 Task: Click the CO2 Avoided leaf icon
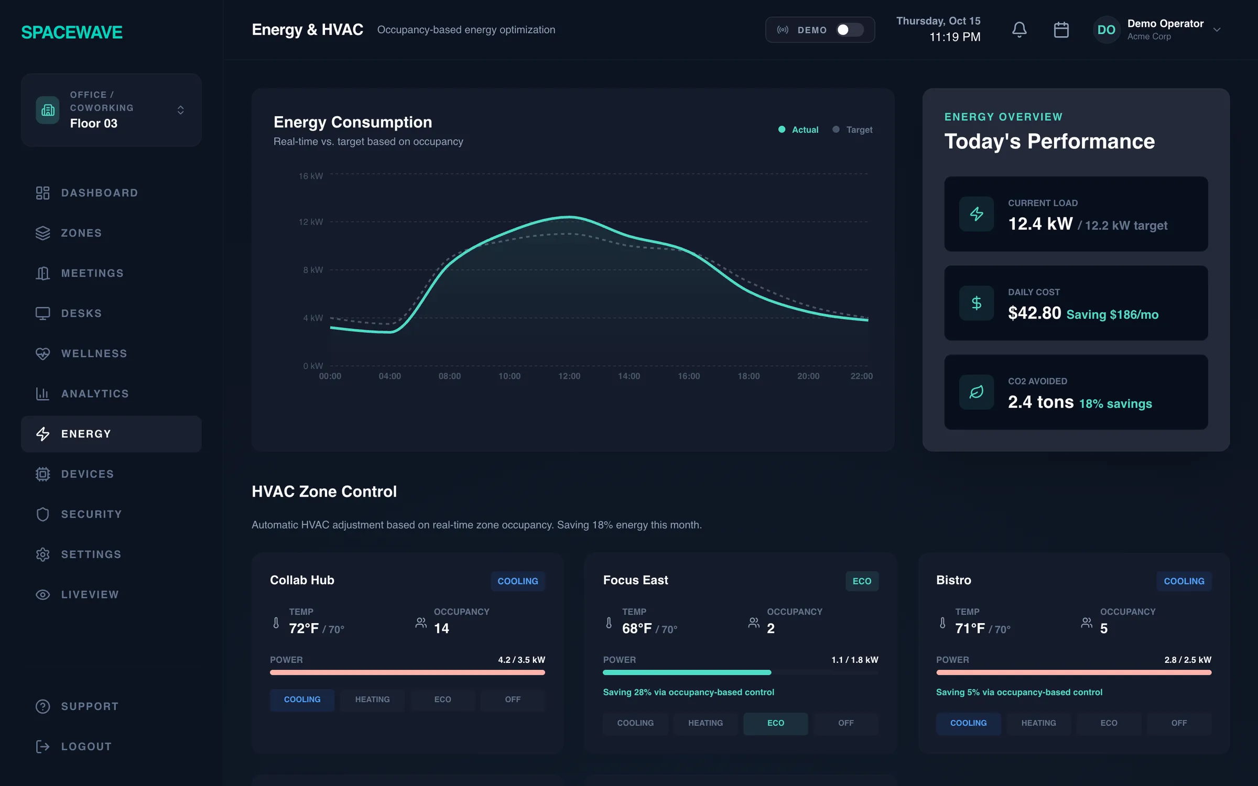[977, 392]
